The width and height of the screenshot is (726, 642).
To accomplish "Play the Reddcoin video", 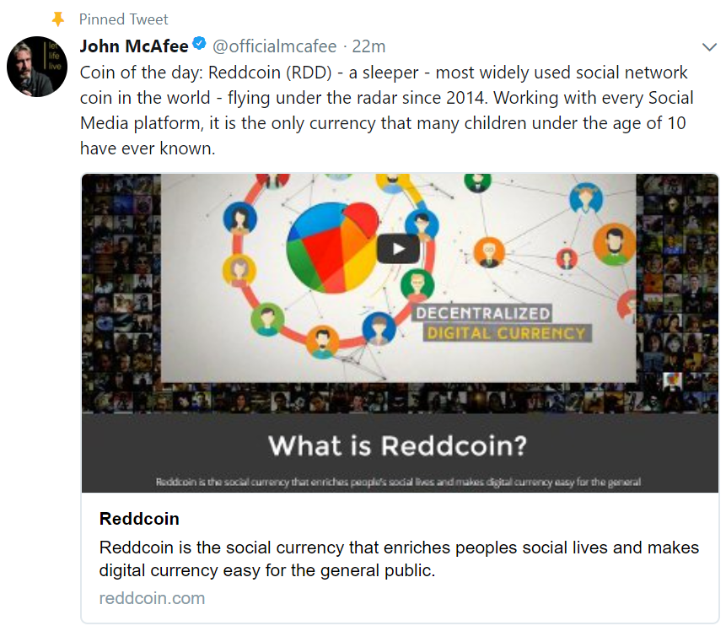I will click(x=397, y=249).
